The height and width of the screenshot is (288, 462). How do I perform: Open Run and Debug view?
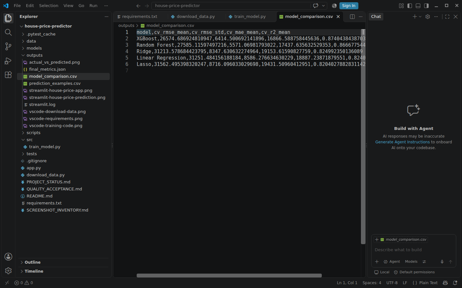(x=8, y=60)
